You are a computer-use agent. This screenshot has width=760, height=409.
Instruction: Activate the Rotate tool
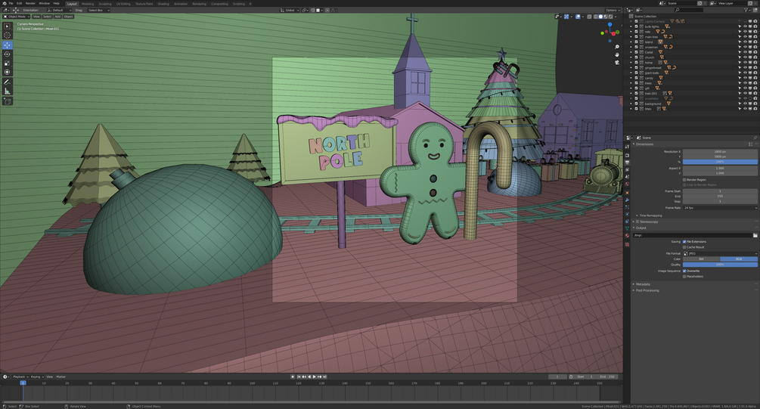click(x=8, y=54)
